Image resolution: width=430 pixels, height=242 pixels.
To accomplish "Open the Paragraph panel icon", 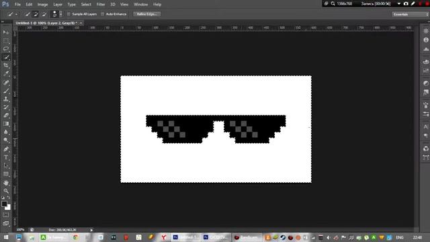I will (x=426, y=136).
